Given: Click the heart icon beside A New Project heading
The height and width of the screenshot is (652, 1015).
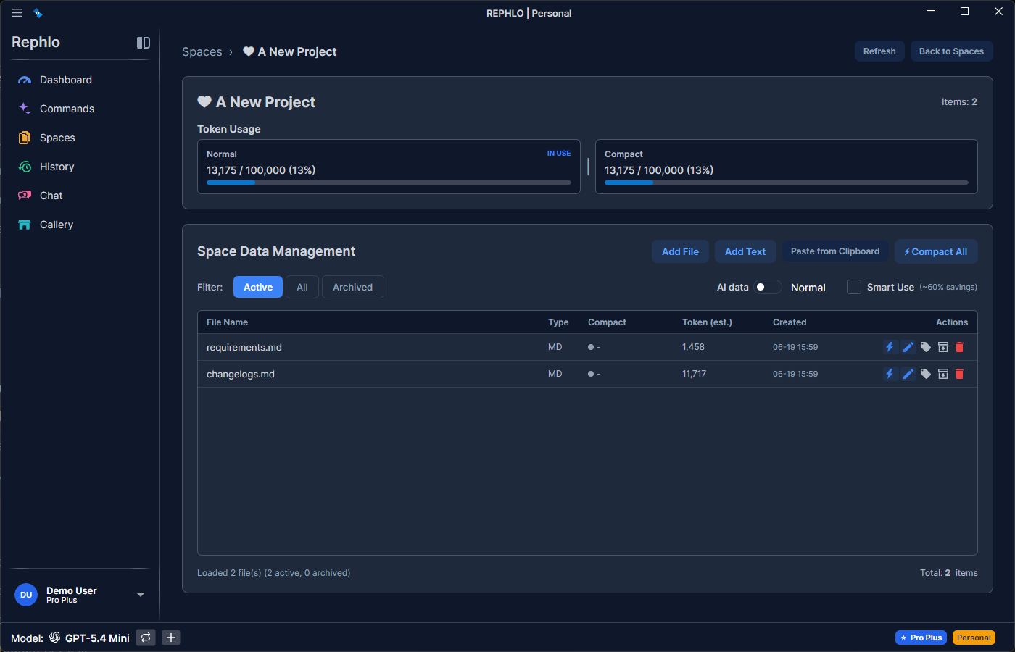Looking at the screenshot, I should (x=204, y=102).
